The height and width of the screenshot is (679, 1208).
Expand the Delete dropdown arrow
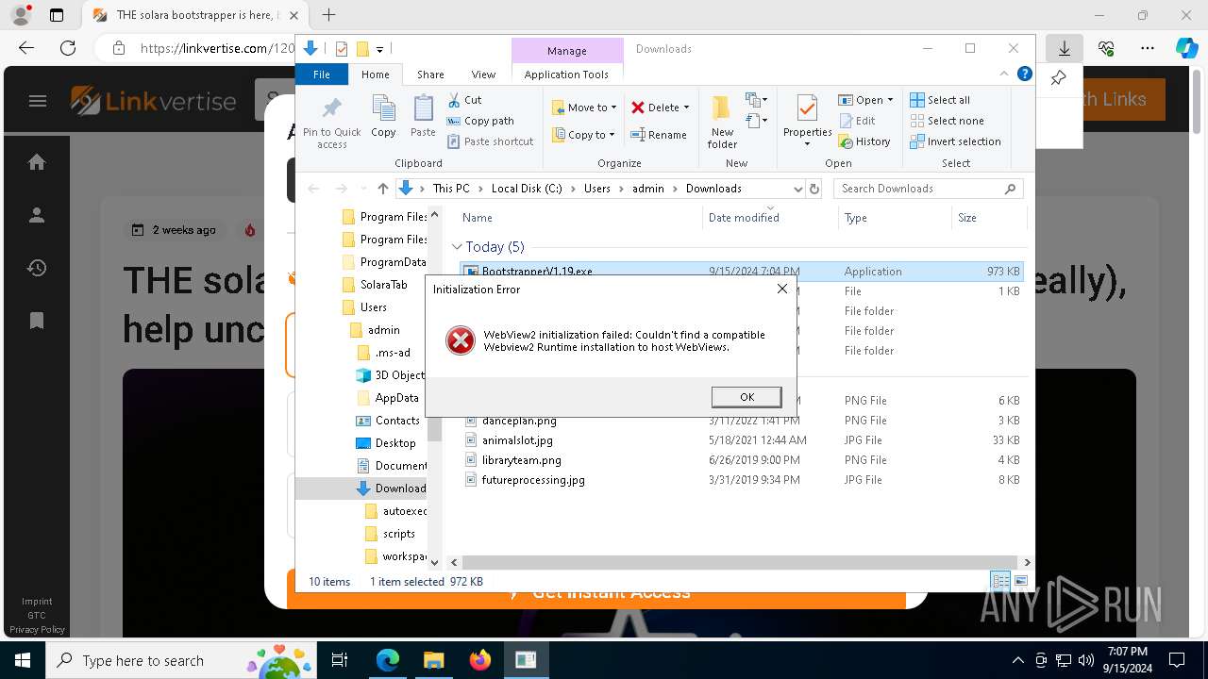(x=686, y=108)
